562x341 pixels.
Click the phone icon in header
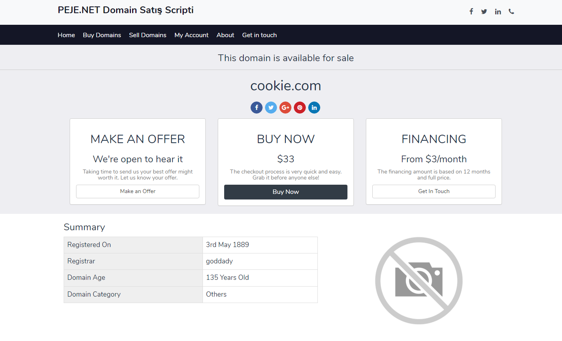(511, 12)
